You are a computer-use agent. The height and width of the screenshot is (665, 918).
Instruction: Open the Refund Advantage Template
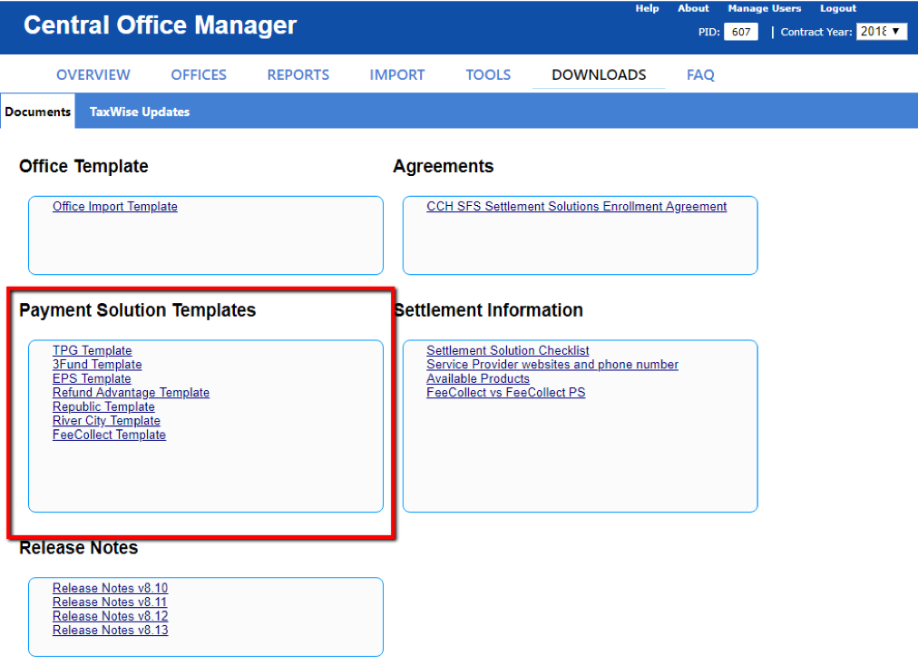tap(131, 392)
